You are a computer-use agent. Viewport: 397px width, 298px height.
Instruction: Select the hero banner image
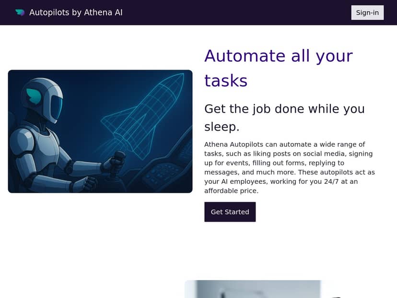coord(100,131)
